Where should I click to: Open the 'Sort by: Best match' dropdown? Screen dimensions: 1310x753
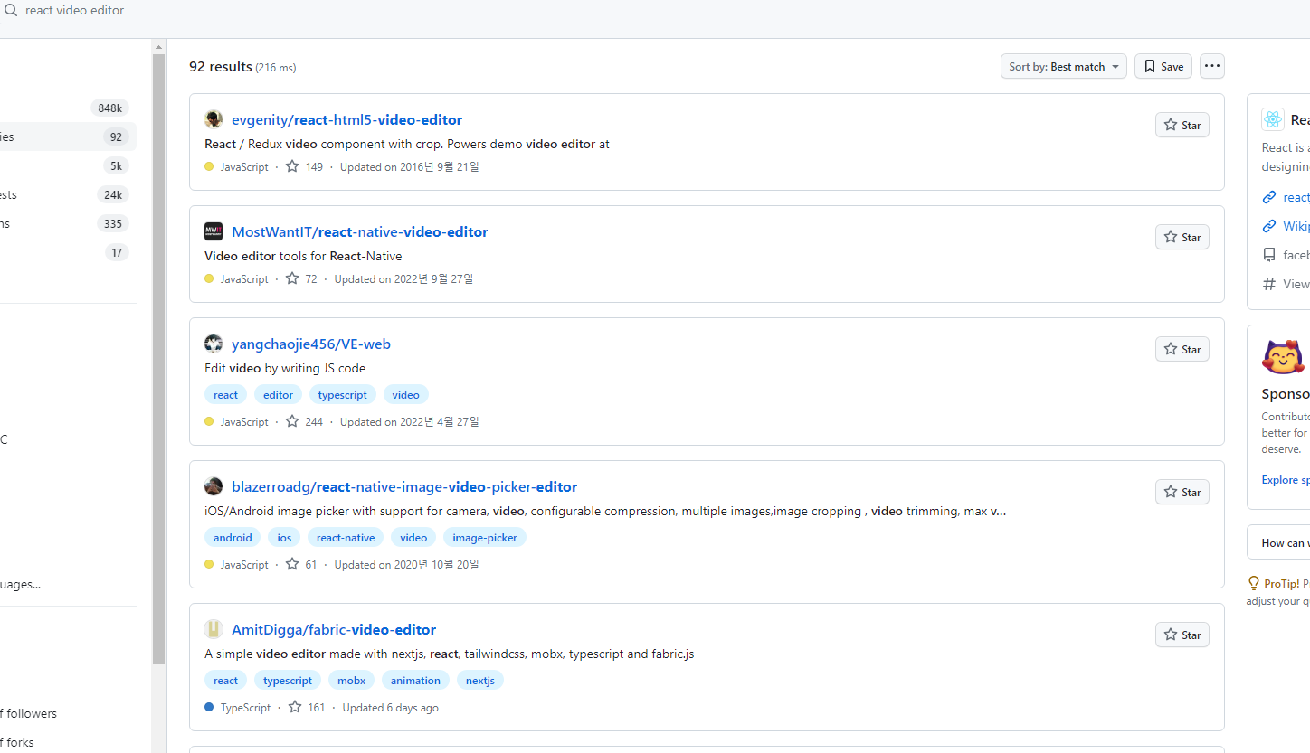[1063, 66]
